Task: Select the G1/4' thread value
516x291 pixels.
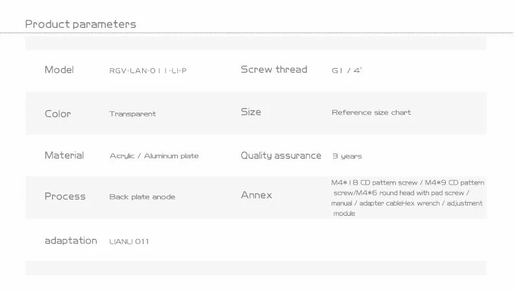Action: point(347,71)
